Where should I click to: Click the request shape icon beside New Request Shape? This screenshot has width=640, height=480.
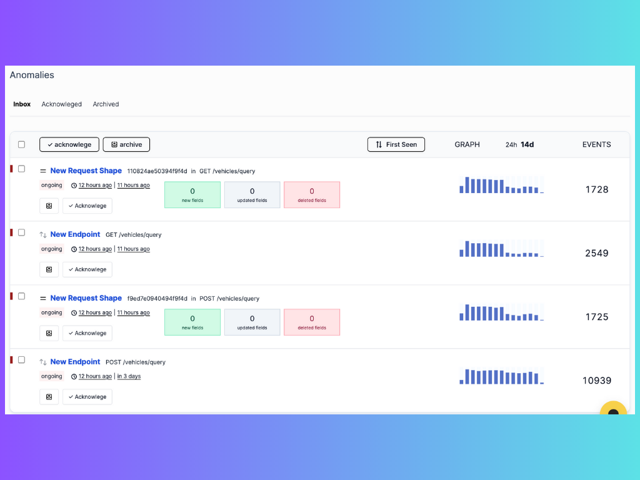tap(41, 170)
